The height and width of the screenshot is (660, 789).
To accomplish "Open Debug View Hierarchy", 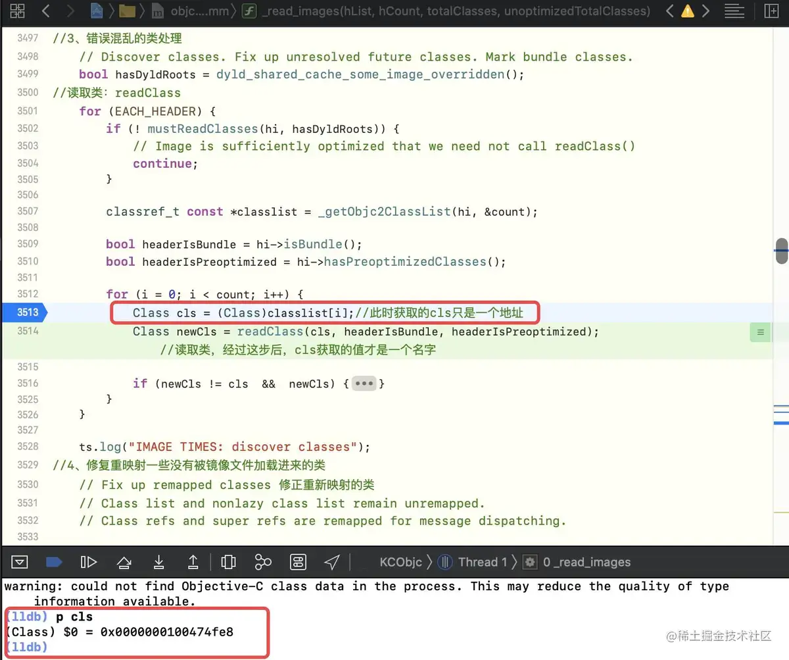I will 229,561.
